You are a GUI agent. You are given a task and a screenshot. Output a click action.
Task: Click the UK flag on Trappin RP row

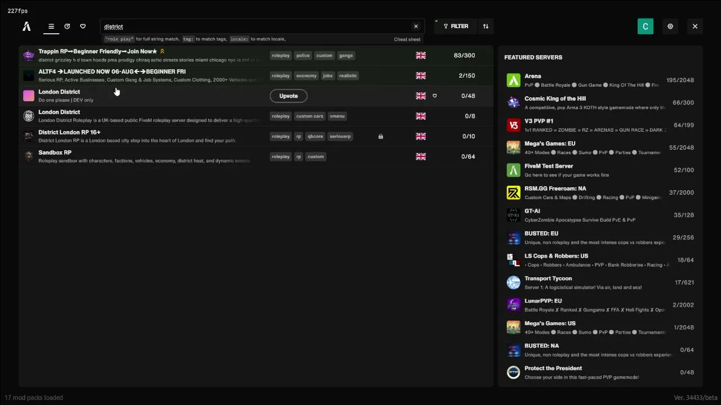tap(421, 55)
